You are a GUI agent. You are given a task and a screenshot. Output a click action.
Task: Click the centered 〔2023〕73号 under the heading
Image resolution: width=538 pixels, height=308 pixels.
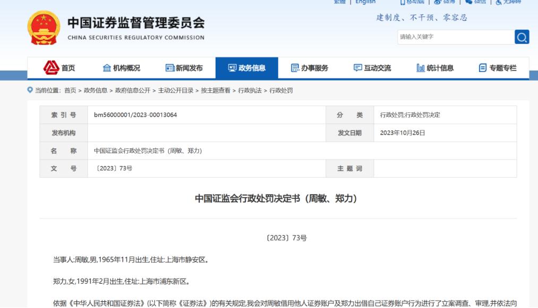pos(286,238)
